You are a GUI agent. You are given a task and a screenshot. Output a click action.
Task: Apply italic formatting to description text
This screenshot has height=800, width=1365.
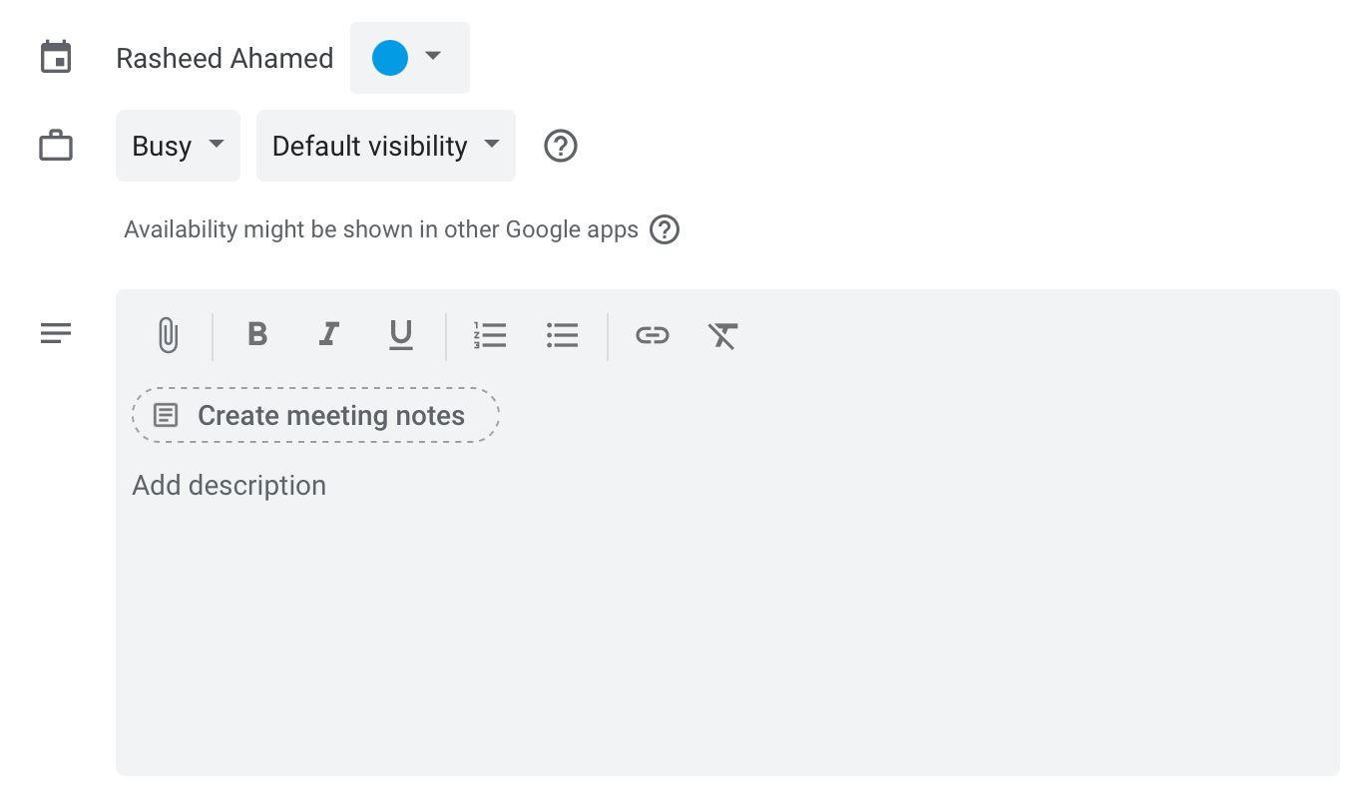(x=328, y=335)
